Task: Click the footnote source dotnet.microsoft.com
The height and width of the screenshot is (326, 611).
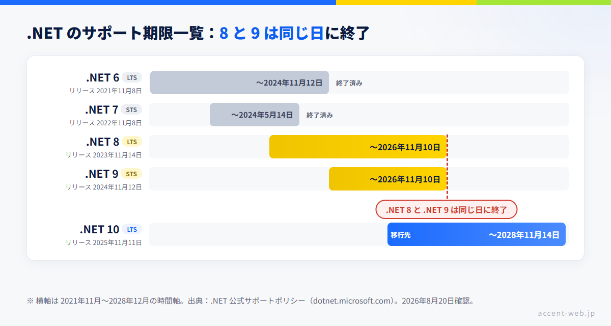Action: point(351,301)
